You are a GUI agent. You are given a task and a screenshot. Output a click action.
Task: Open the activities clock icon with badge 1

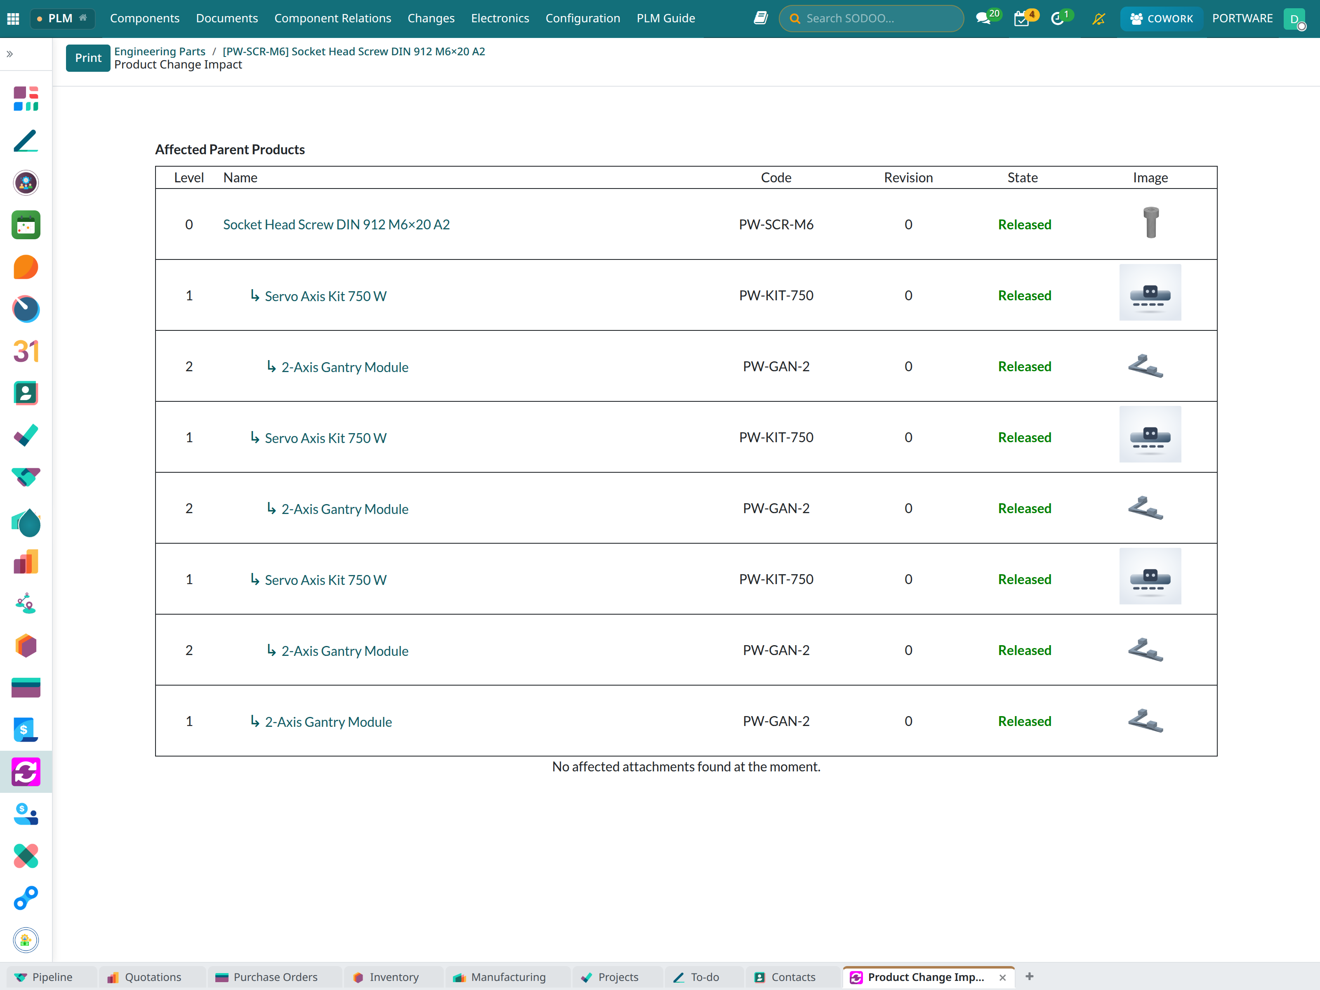[1059, 18]
